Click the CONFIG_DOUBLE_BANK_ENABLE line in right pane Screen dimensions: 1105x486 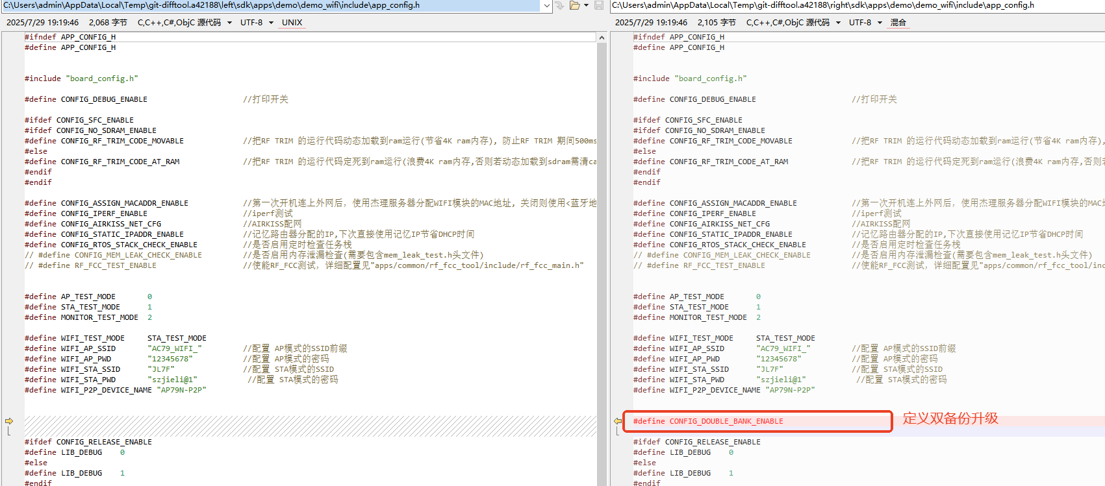coord(708,421)
